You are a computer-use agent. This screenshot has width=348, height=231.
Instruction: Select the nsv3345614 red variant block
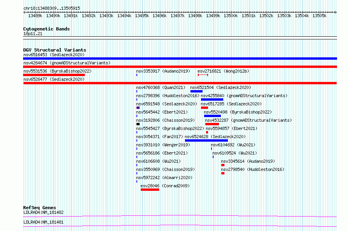tap(223, 165)
